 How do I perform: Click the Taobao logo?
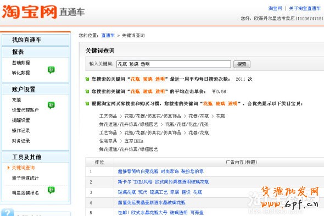[x=30, y=12]
